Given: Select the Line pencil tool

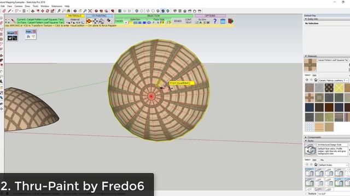Looking at the screenshot, I should pyautogui.click(x=9, y=11).
